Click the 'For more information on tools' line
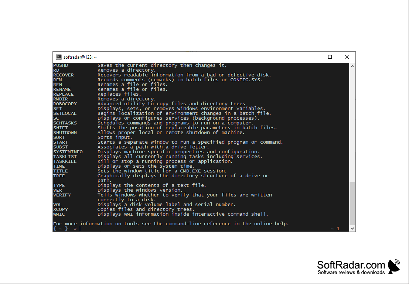The image size is (409, 284). point(171,224)
